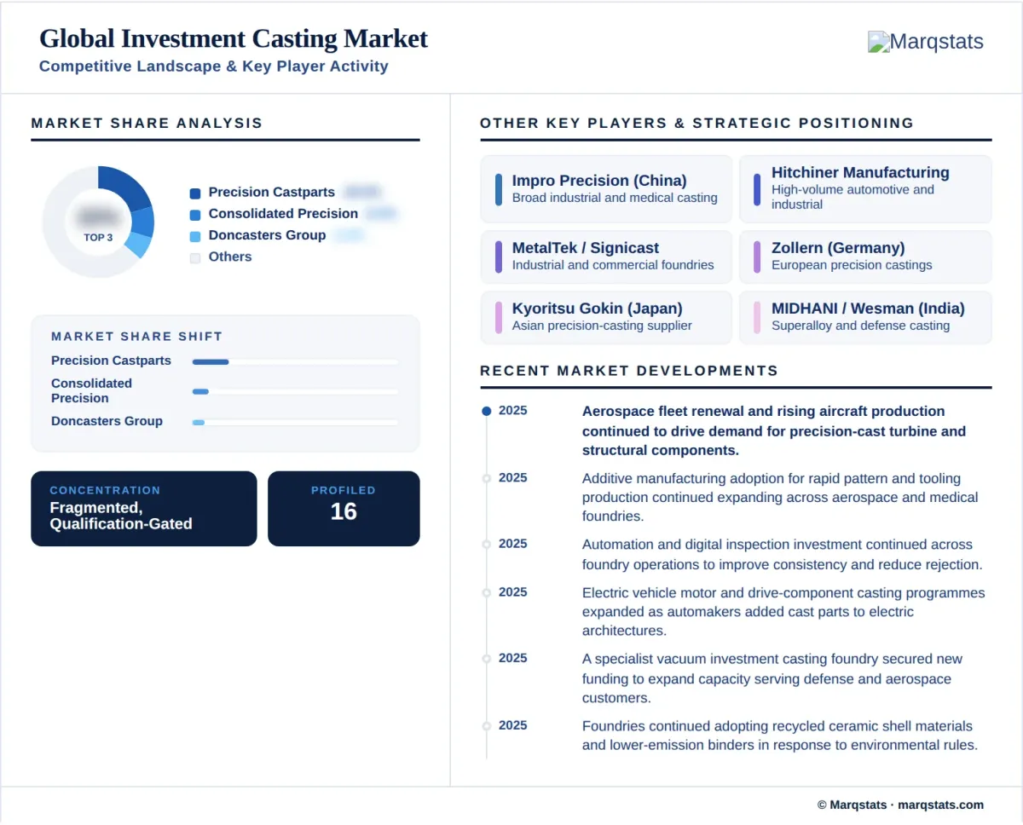Select Consolidated Precision legend color swatch

click(195, 215)
